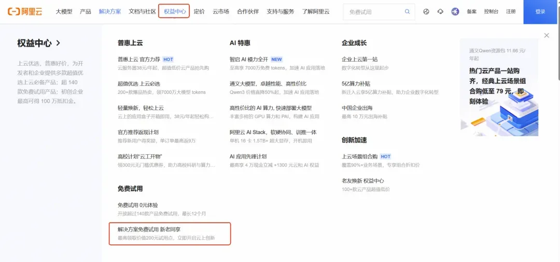Image resolution: width=560 pixels, height=262 pixels.
Task: Click the 注册 register link
Action: coord(511,11)
